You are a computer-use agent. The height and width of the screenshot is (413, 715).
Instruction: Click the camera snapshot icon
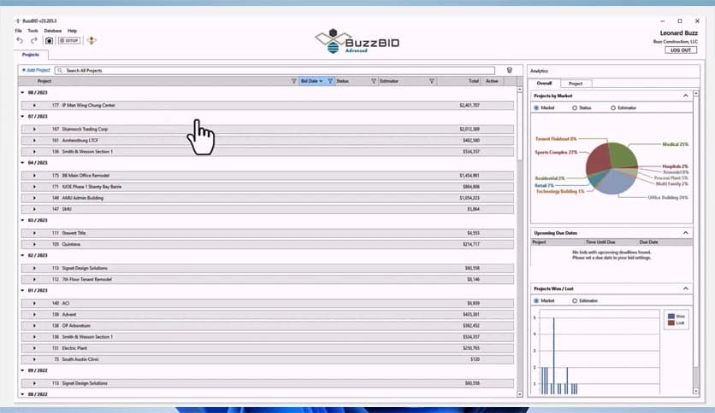[49, 40]
